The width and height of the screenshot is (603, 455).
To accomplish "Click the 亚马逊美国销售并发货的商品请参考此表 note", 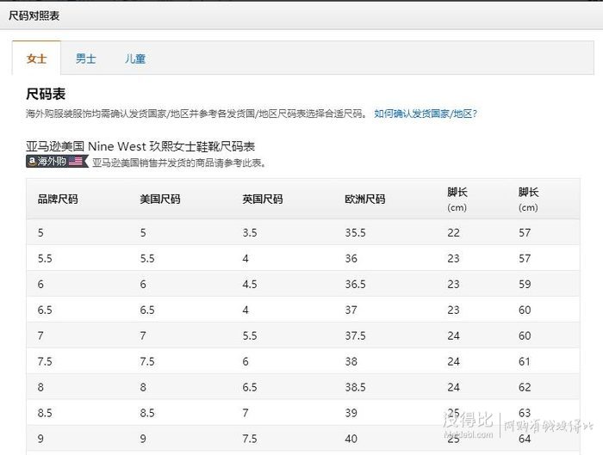I will click(x=179, y=163).
